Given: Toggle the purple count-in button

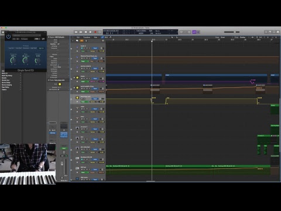Looking at the screenshot, I should click(x=194, y=32).
